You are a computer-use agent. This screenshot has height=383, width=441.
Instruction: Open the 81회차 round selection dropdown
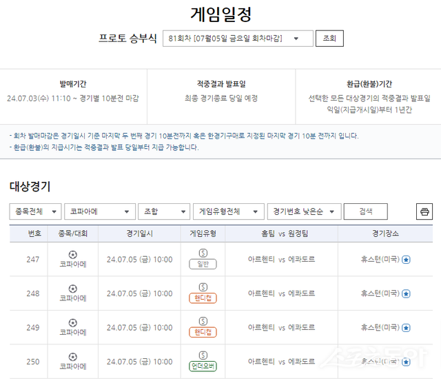click(x=237, y=39)
